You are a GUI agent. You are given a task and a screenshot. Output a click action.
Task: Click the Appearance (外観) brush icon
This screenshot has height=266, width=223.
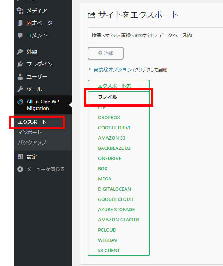pyautogui.click(x=20, y=52)
